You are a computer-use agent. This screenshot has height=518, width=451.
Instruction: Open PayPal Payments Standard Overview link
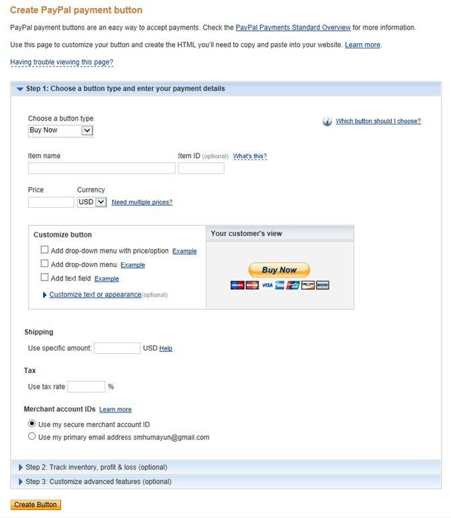[x=293, y=28]
